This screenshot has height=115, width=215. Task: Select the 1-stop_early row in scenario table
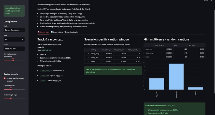[113, 54]
